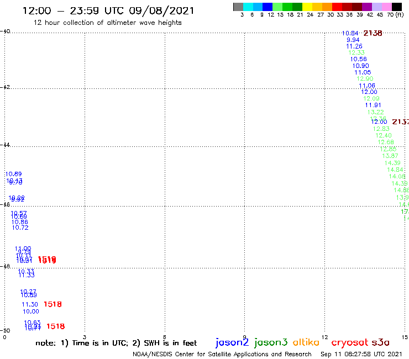409x359 pixels.
Task: Click the subtitle '12 hour collection of altimeter wave heights'
Action: click(107, 23)
